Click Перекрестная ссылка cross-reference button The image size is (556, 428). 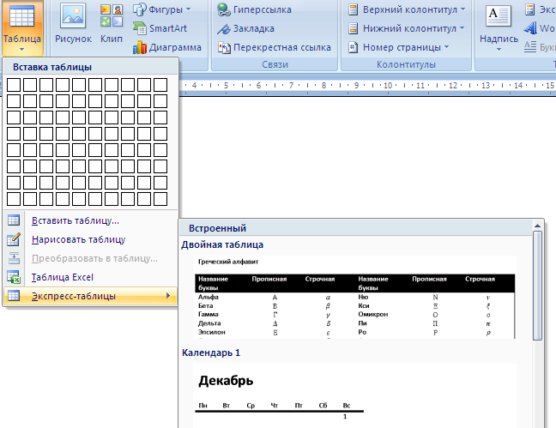[x=274, y=47]
